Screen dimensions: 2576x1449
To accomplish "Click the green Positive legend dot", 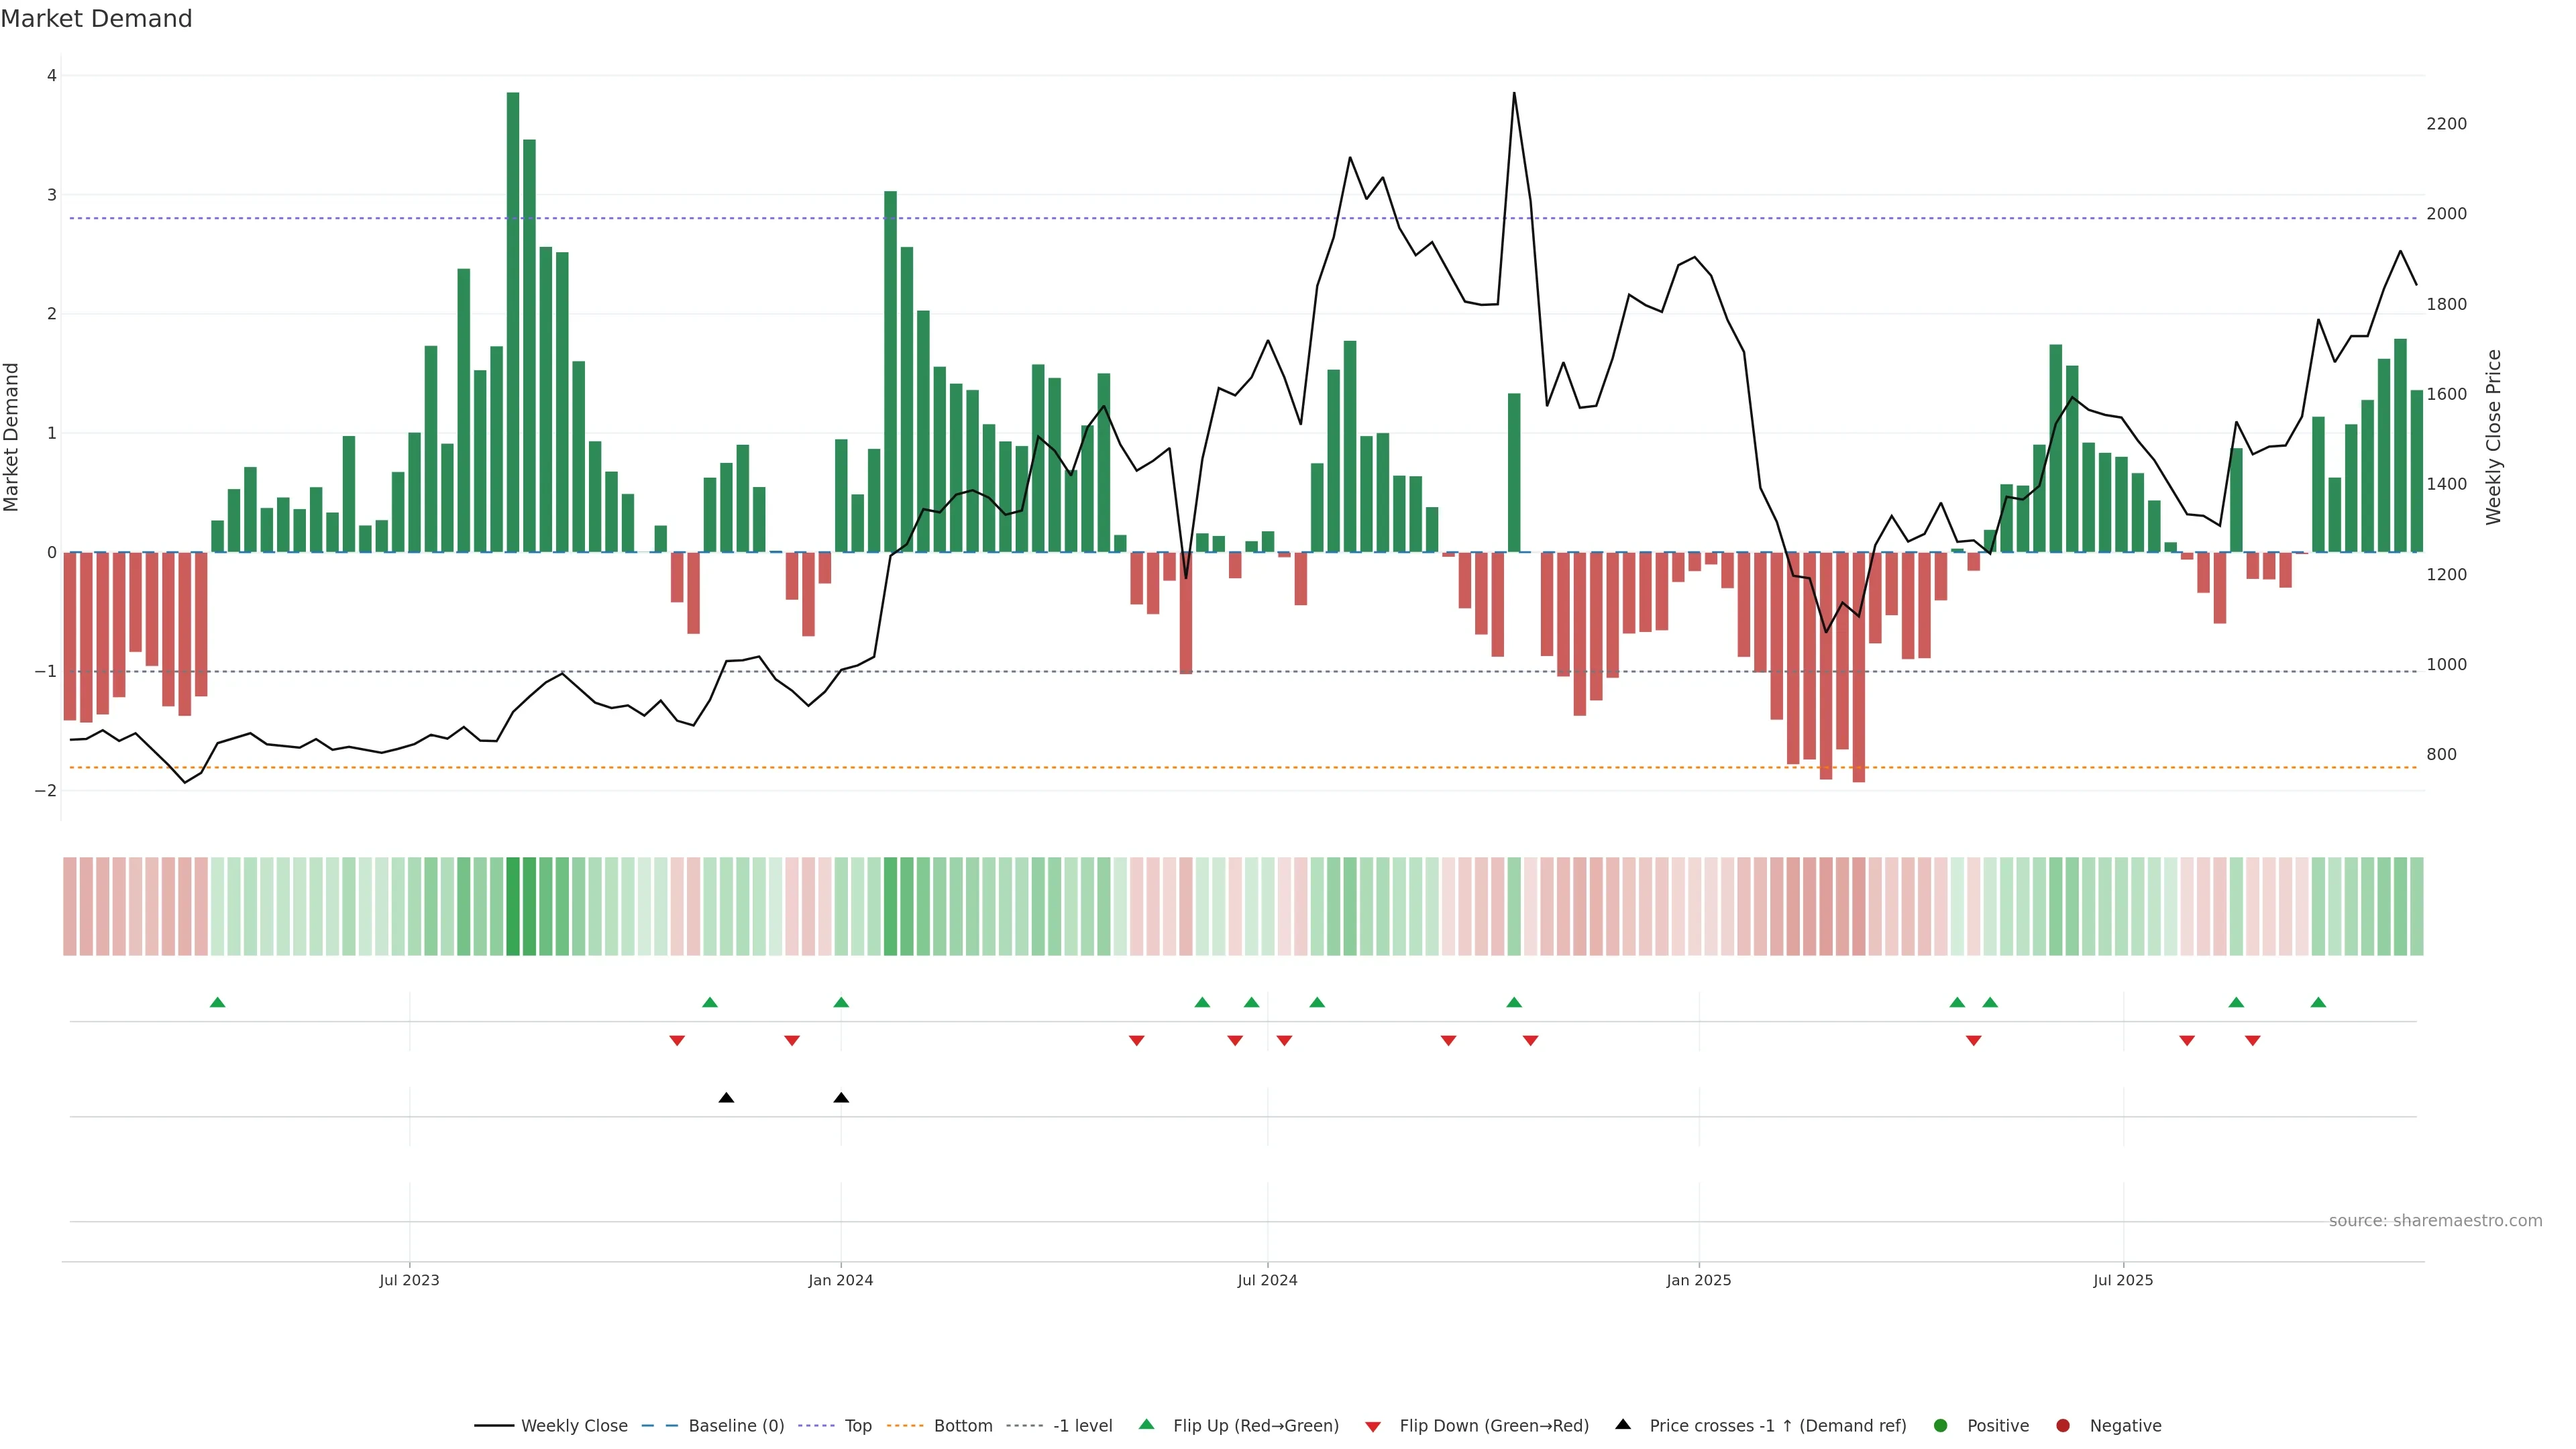I will (x=1940, y=1425).
